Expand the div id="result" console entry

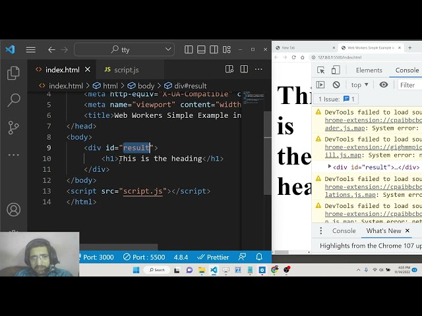click(330, 167)
